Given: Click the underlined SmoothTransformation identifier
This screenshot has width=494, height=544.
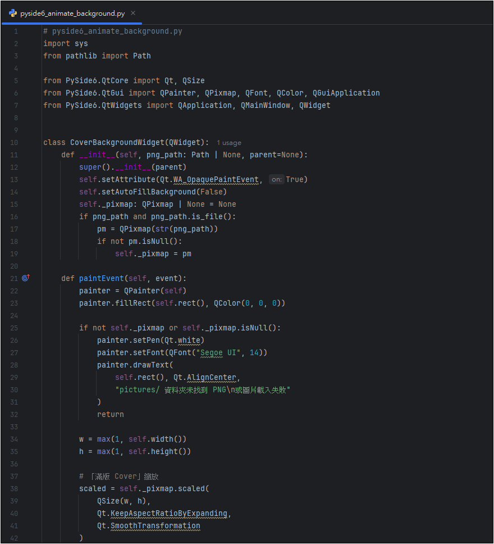Looking at the screenshot, I should tap(155, 526).
